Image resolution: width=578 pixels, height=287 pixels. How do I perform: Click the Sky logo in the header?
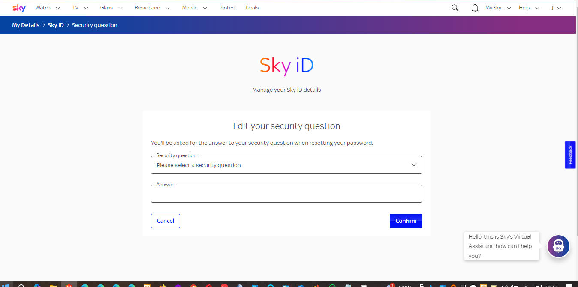click(x=19, y=8)
